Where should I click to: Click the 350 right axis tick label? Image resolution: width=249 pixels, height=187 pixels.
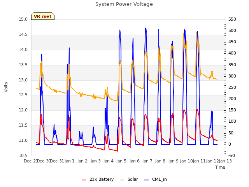pyautogui.click(x=232, y=65)
